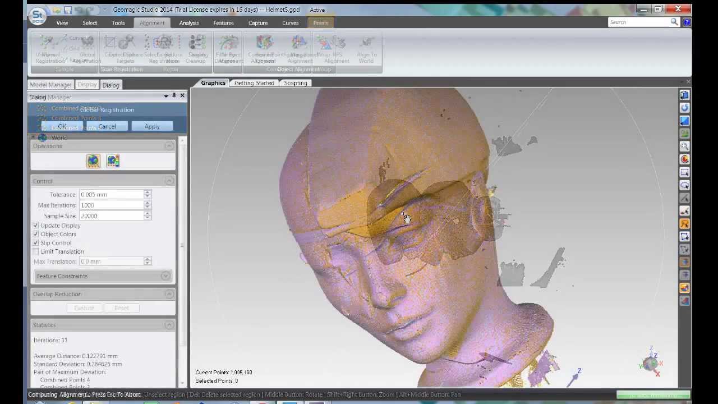Viewport: 718px width, 404px height.
Task: Click the Geomagic Studio application logo button
Action: pos(37,15)
